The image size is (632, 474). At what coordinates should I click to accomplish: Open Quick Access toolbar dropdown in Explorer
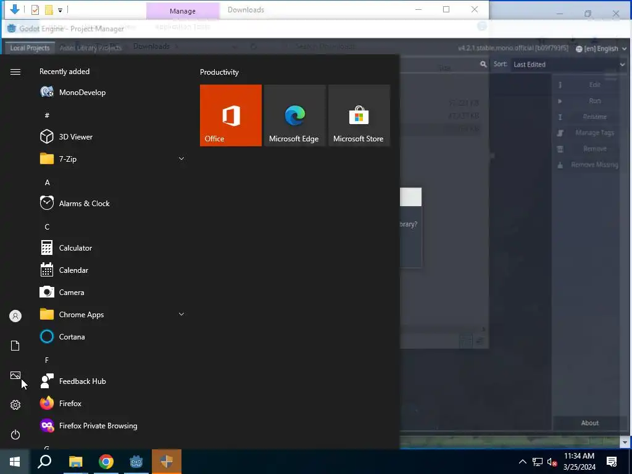pyautogui.click(x=60, y=10)
